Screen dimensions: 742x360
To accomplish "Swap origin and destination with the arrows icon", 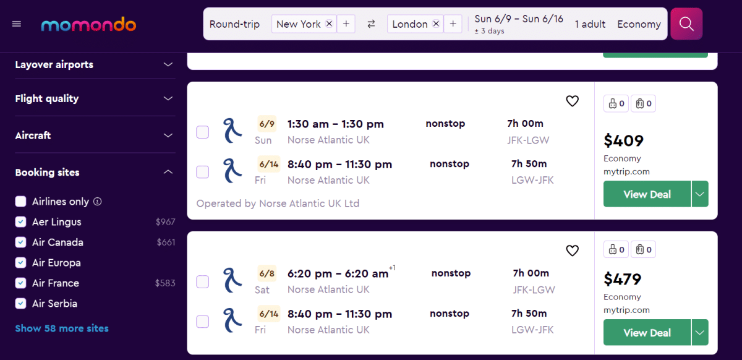I will pos(370,24).
